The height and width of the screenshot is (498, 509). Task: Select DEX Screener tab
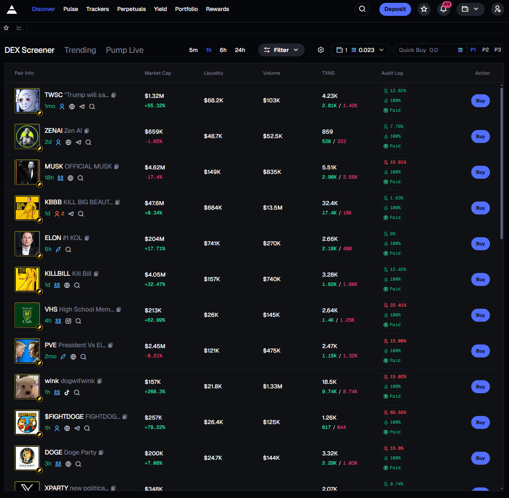(x=30, y=50)
